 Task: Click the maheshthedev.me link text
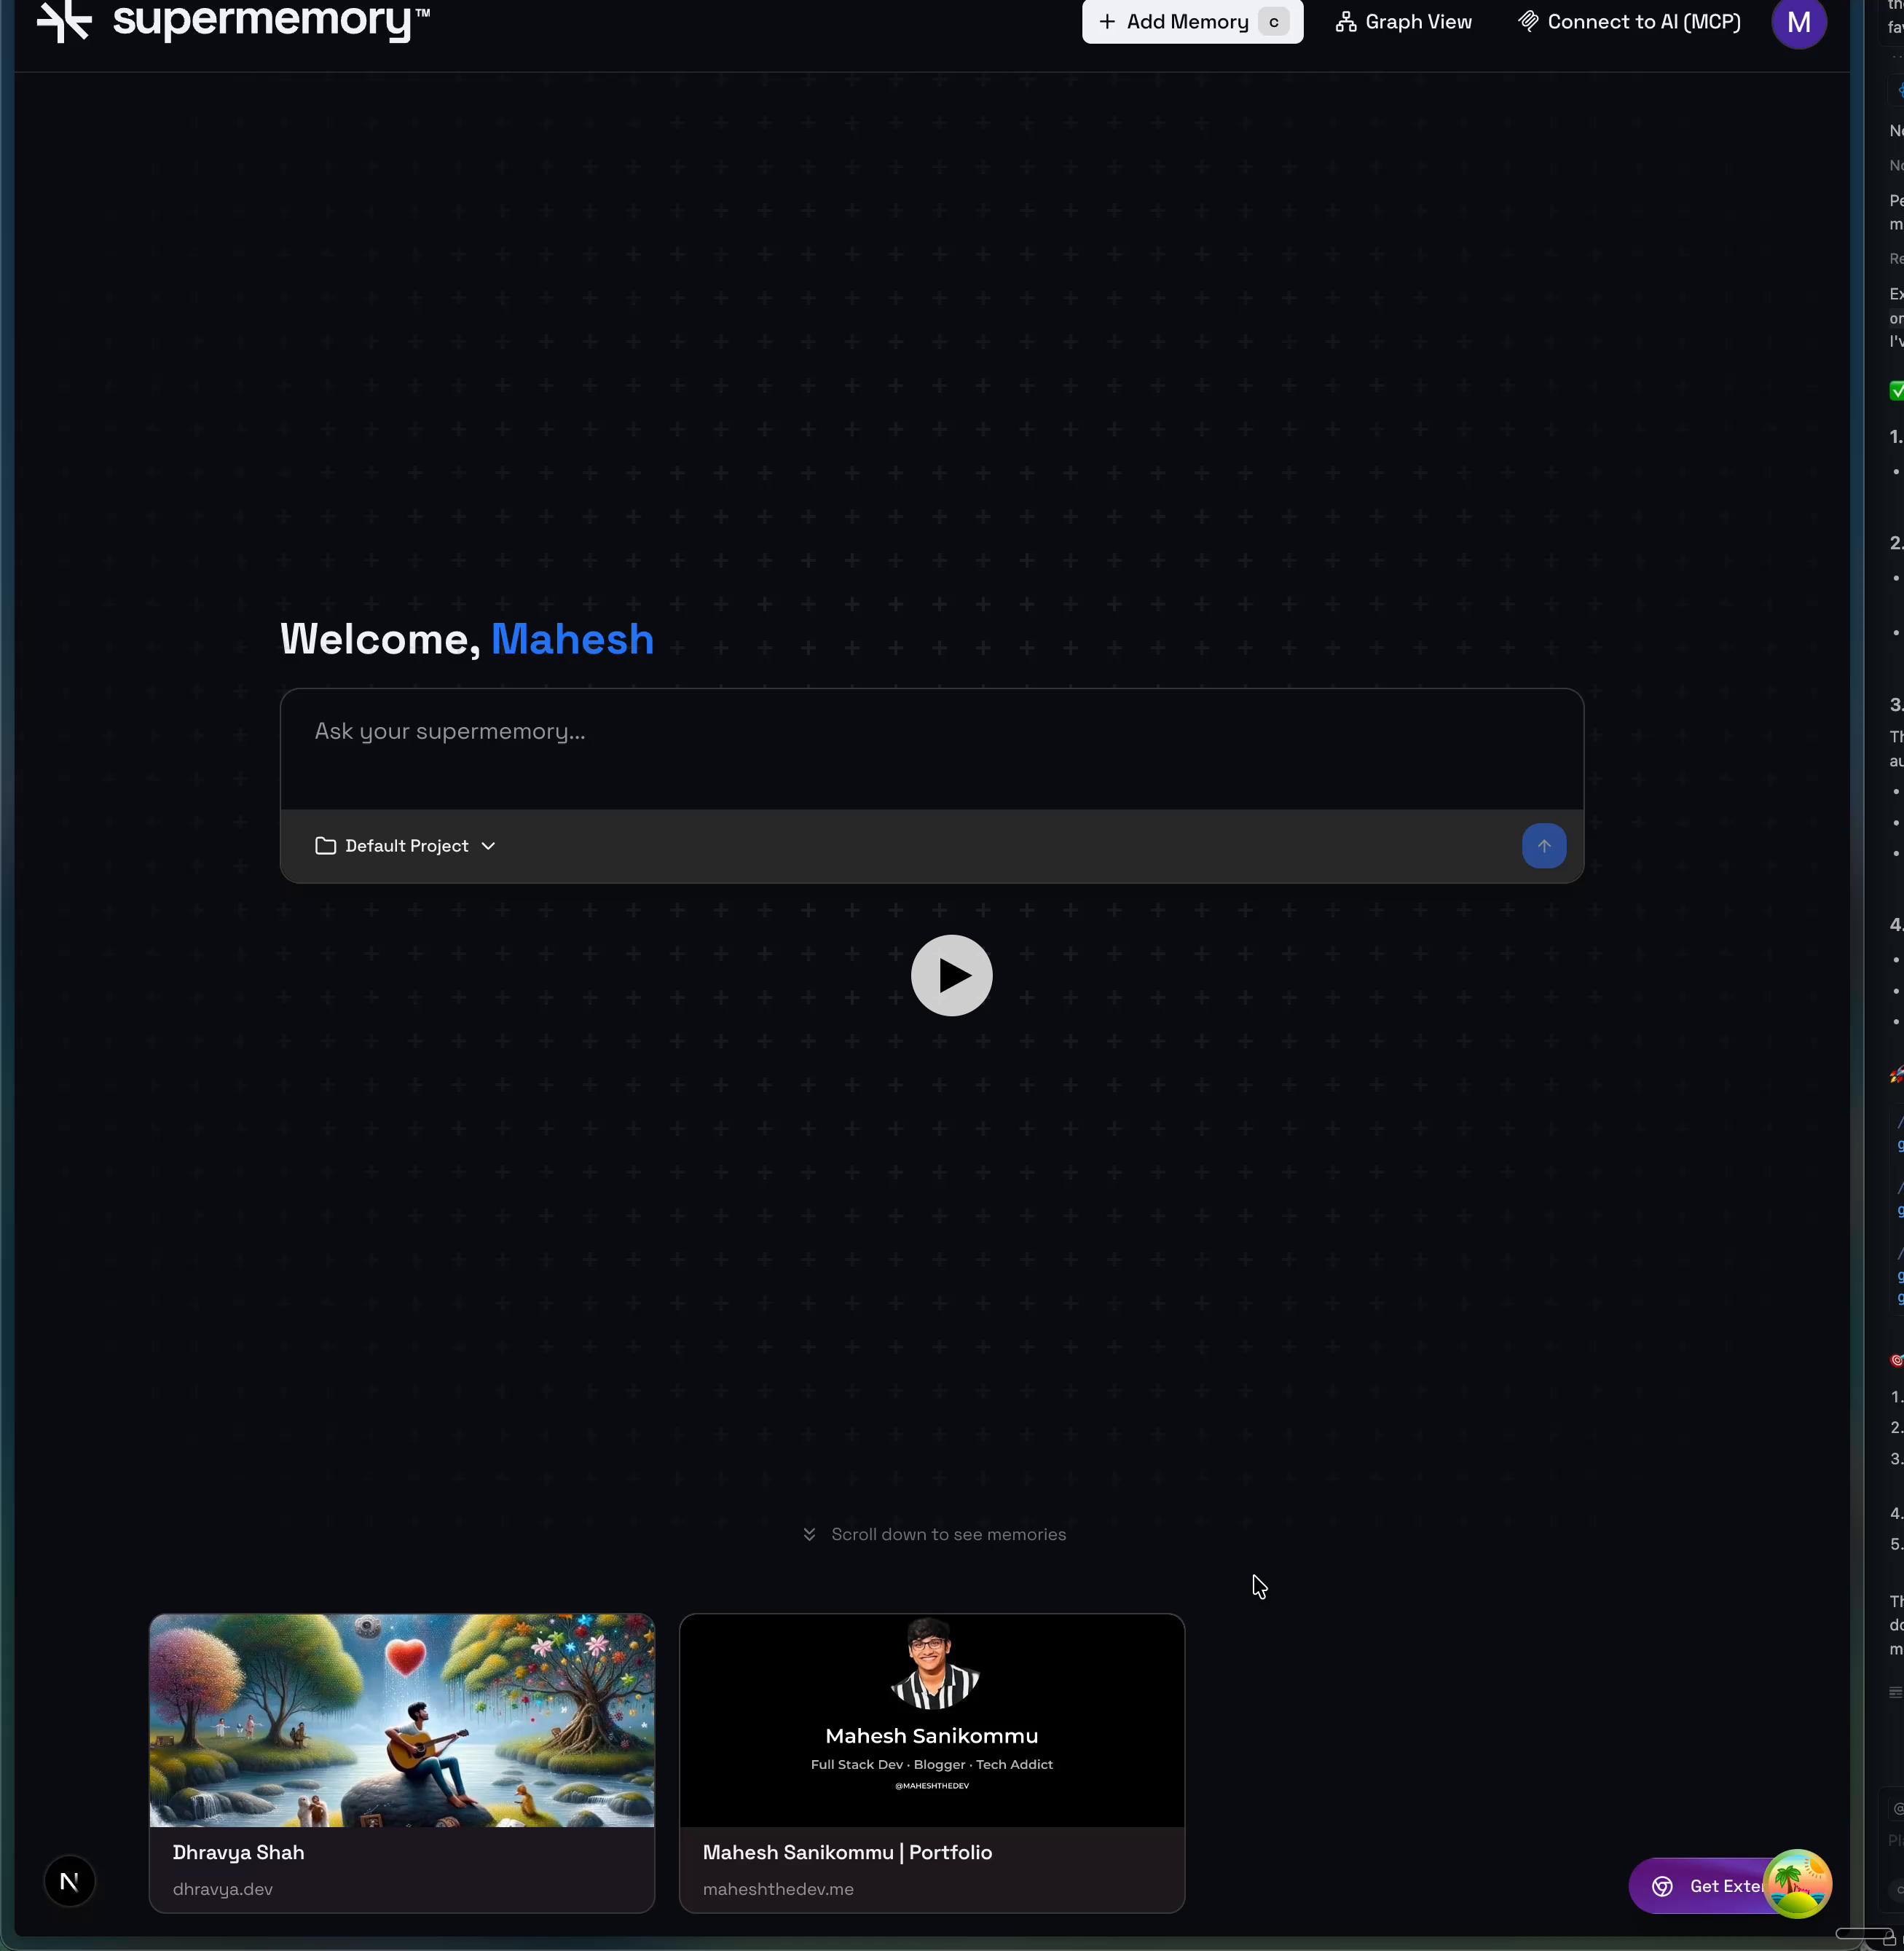(x=777, y=1889)
